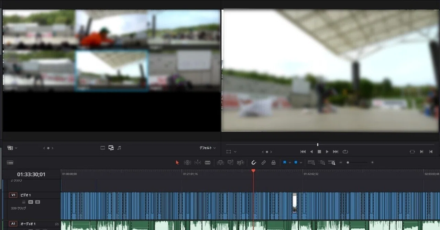This screenshot has width=440, height=230.
Task: Toggle timeline Snapping magnet
Action: coord(254,162)
